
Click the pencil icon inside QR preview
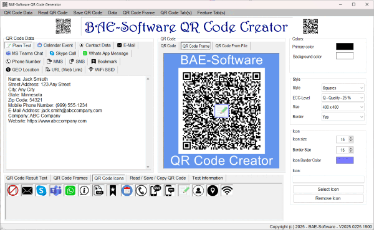[x=221, y=111]
